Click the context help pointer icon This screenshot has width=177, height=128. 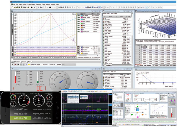[x=35, y=7]
